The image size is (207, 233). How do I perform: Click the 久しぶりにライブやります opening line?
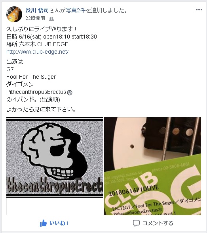point(42,29)
